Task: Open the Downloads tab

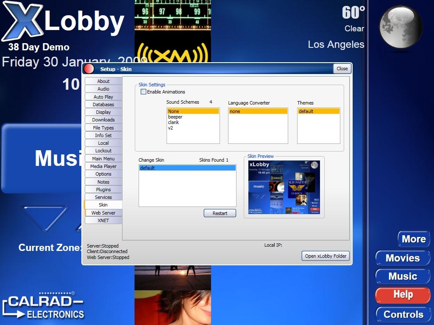Action: pyautogui.click(x=103, y=120)
